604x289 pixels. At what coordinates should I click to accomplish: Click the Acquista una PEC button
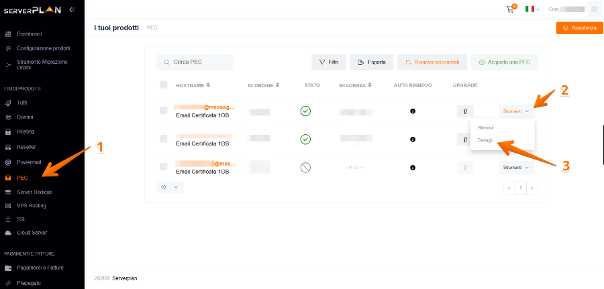(504, 62)
